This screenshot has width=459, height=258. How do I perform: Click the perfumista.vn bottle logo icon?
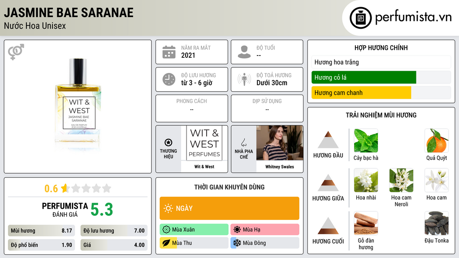point(361,18)
